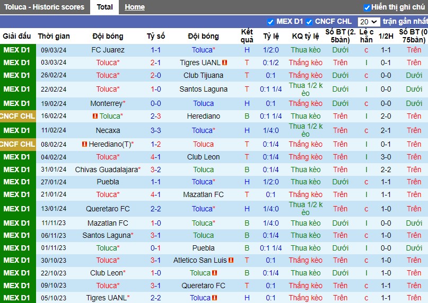The image size is (428, 303).
Task: Uncheck the MEX D1 league filter
Action: click(270, 22)
